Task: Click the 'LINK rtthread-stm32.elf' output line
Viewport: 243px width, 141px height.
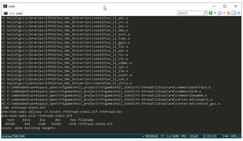Action: (23, 108)
